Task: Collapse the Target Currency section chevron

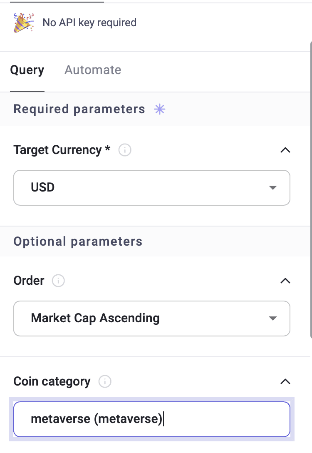Action: click(x=285, y=150)
